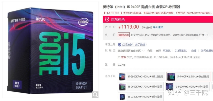Viewport: 213px width, 101px height.
Task: Open the 降价通知 price drop alert
Action: [x=158, y=27]
